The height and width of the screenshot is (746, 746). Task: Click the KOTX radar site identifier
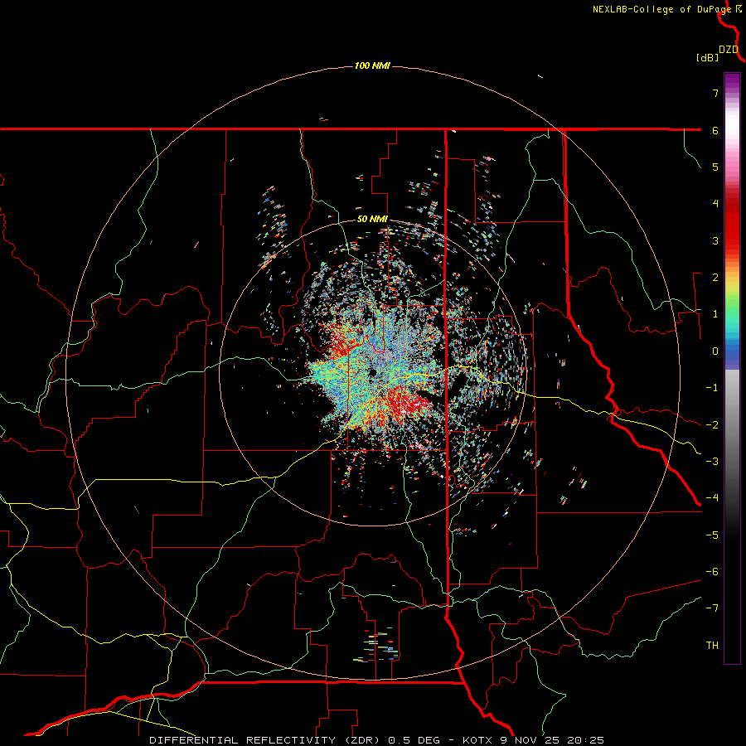point(478,740)
